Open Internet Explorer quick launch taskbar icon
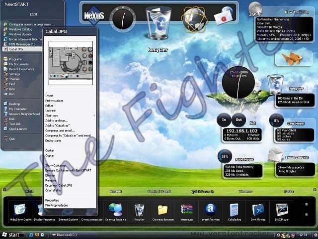The width and height of the screenshot is (318, 239). 31,235
